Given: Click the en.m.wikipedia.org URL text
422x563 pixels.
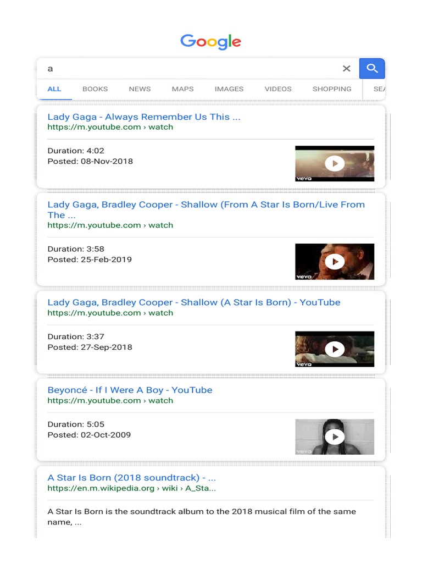Looking at the screenshot, I should pyautogui.click(x=132, y=488).
